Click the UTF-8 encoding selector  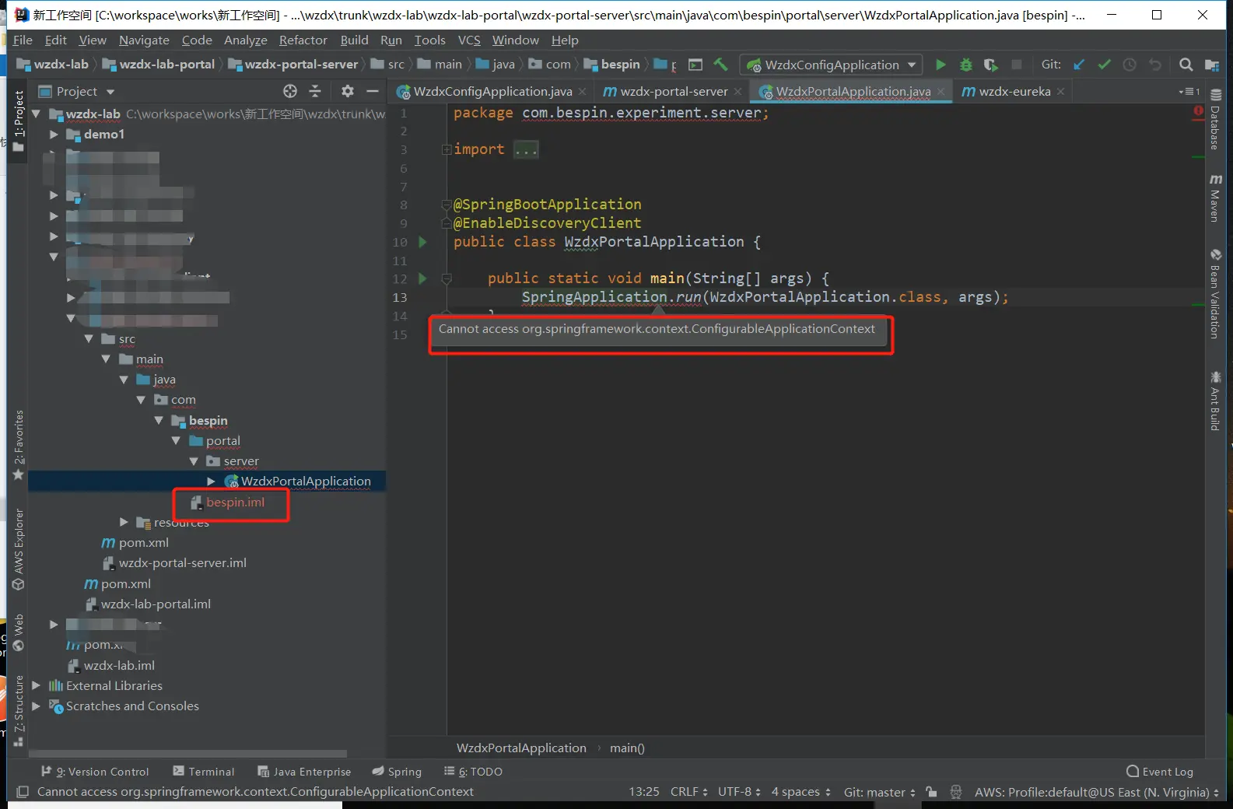(739, 792)
